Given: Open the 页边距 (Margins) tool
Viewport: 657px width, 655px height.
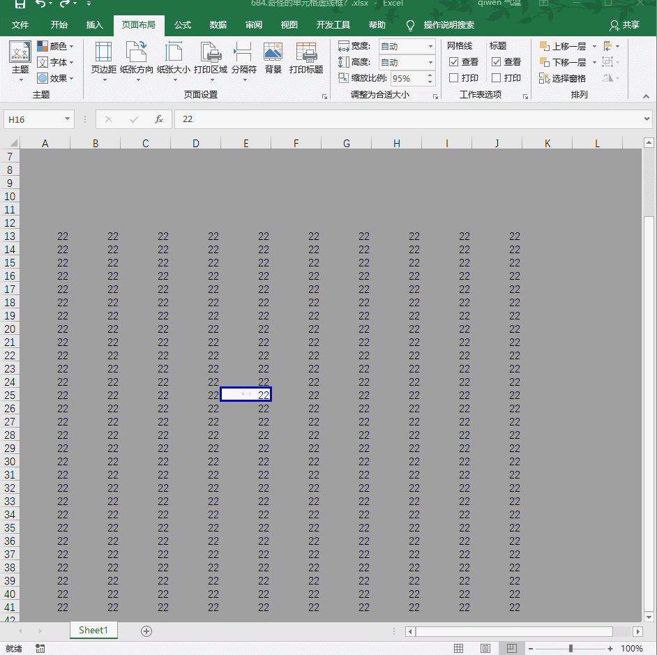Looking at the screenshot, I should [103, 61].
